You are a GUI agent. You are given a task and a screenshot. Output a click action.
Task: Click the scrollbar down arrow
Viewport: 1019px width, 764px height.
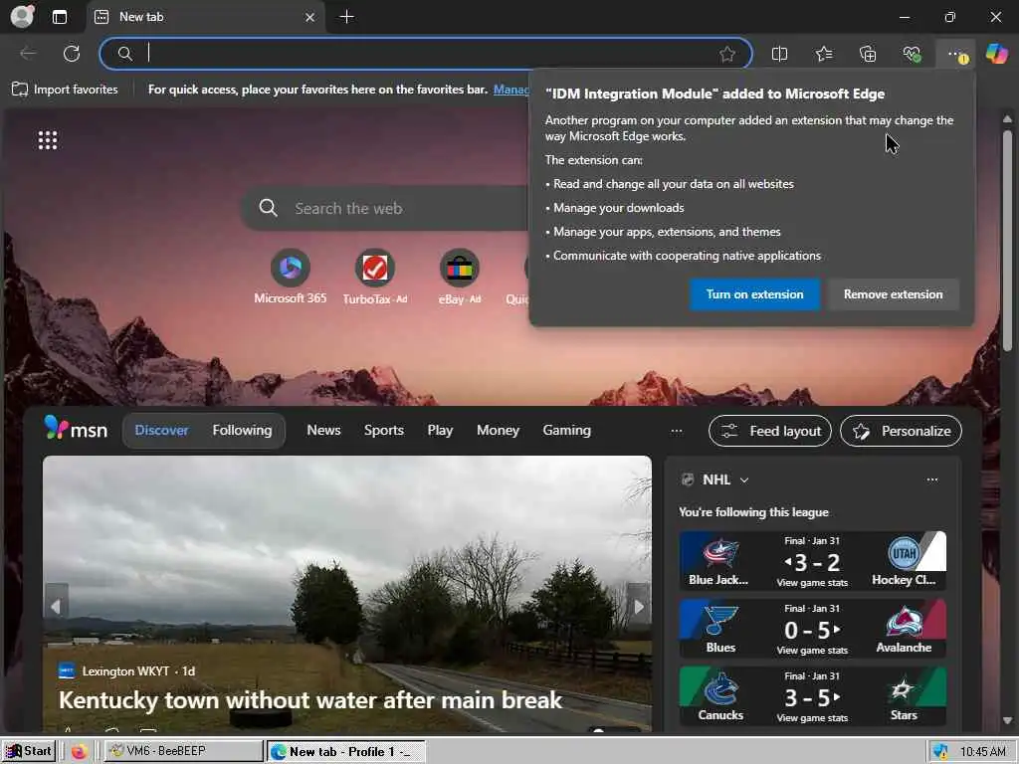1007,720
